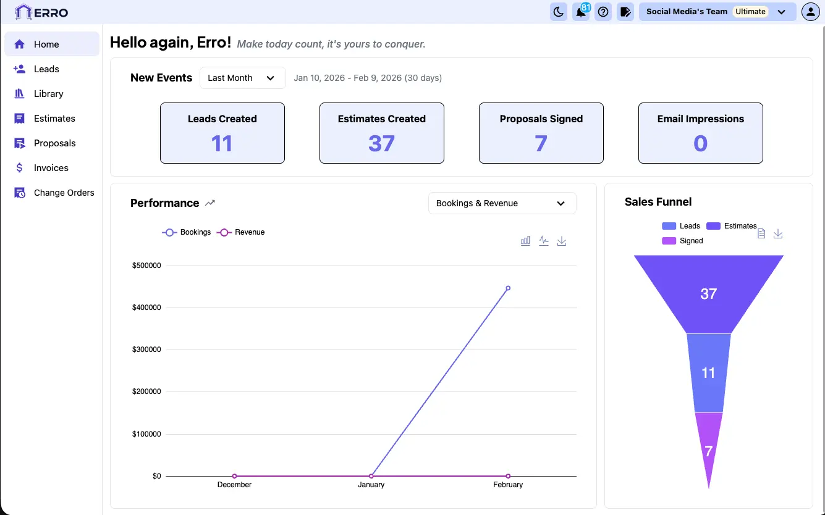Export the Sales Funnel using download icon
Screen dimensions: 825x515
(777, 234)
